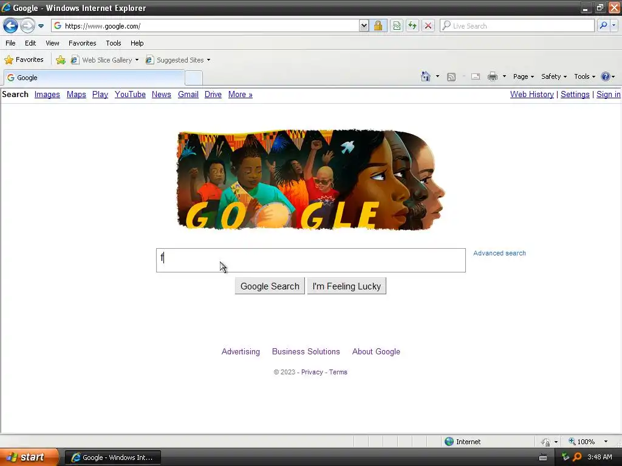Viewport: 622px width, 466px height.
Task: Open the Tools command bar menu
Action: click(584, 76)
